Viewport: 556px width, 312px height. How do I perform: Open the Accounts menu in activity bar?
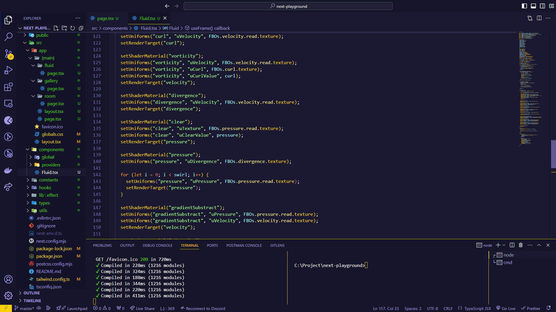8,279
